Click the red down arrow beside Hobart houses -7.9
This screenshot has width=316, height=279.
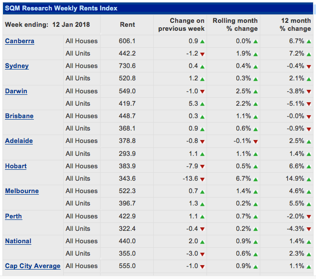[x=203, y=167]
